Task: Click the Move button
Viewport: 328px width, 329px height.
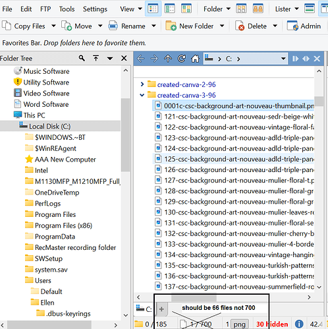Action: click(76, 26)
